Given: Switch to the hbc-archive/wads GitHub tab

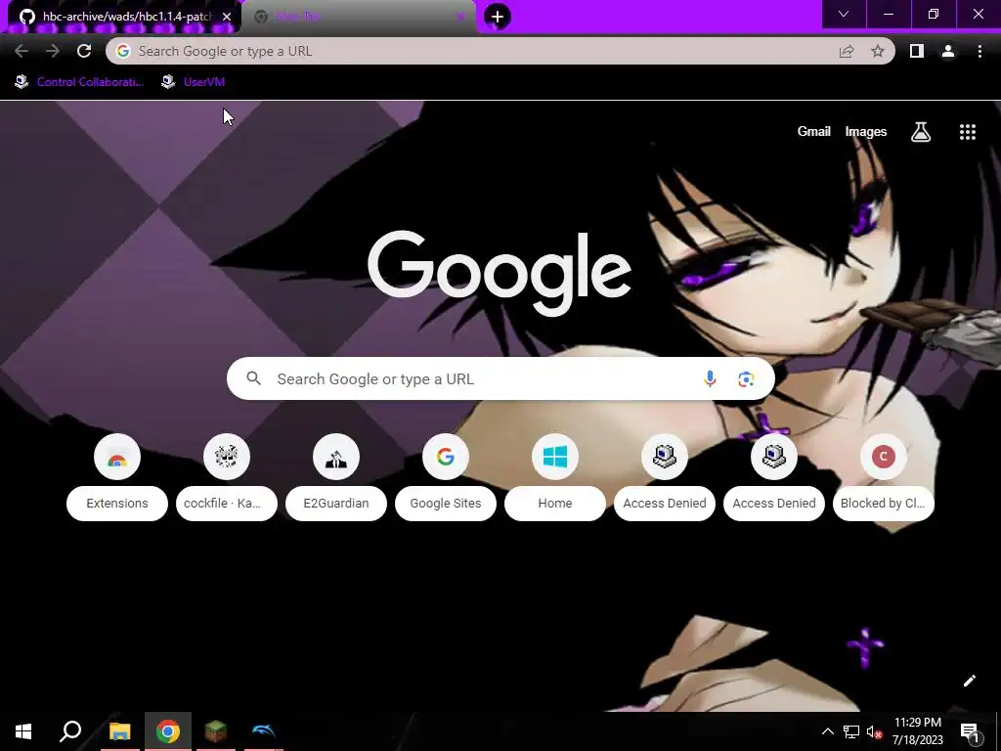Looking at the screenshot, I should [125, 17].
